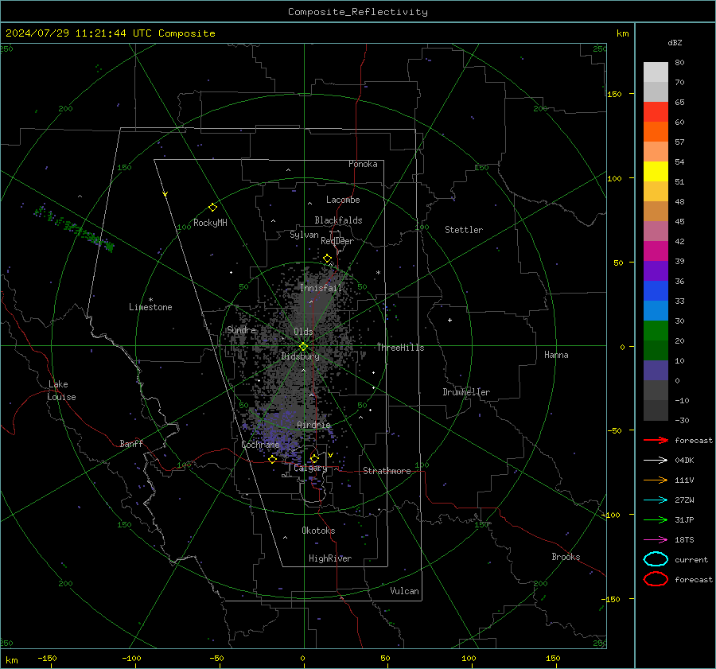Click the yellow diamond marker below Cochrane
The image size is (716, 669).
[273, 459]
